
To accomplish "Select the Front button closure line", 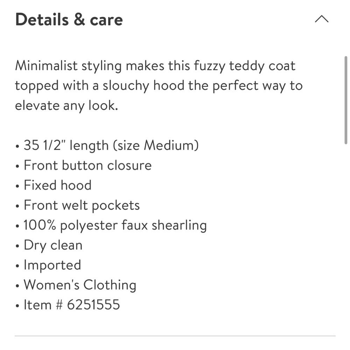I will (x=87, y=165).
